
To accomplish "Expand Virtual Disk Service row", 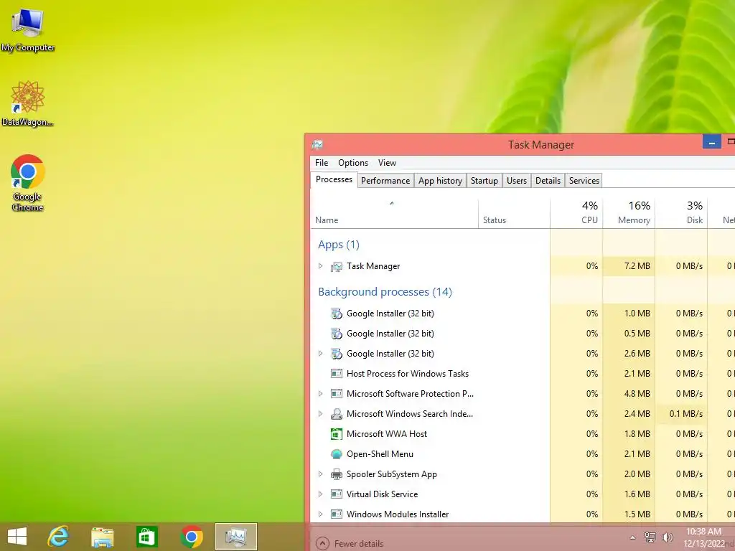I will point(321,494).
